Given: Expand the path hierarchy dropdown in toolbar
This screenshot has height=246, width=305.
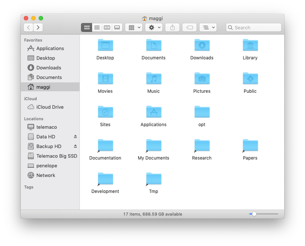Looking at the screenshot, I should [208, 27].
